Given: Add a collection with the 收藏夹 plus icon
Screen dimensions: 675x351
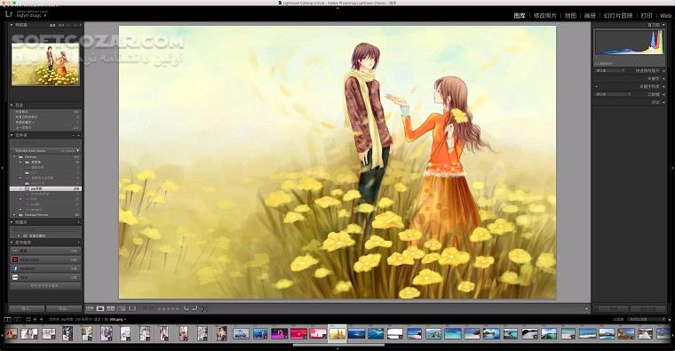Looking at the screenshot, I should tap(79, 222).
